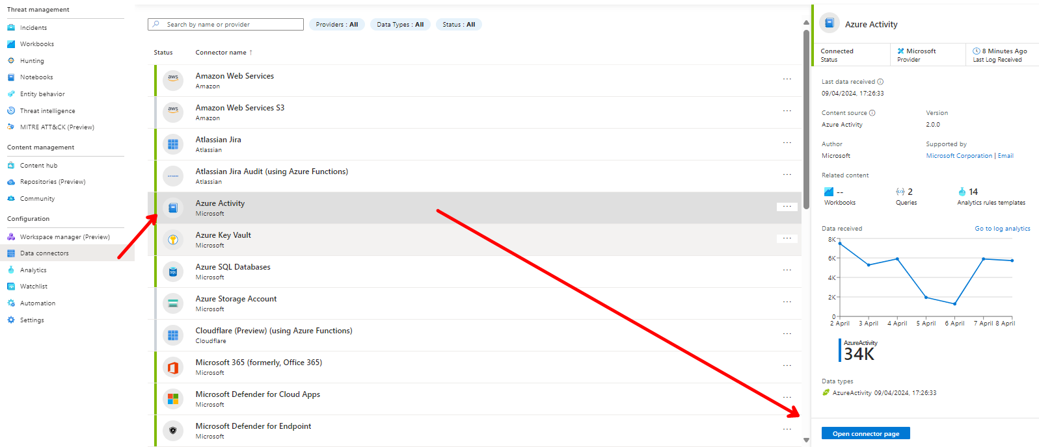The height and width of the screenshot is (447, 1039).
Task: Click the Automation gear icon
Action: [11, 303]
